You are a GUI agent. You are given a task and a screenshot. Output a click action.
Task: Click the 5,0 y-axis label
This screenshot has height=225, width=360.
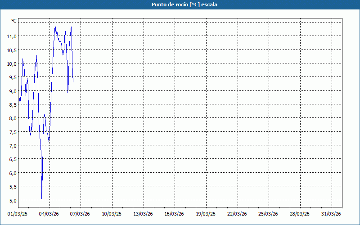click(x=13, y=200)
